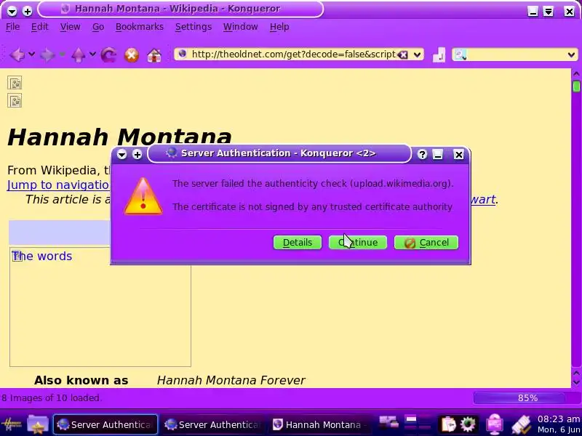Click the "Hannah Montana Forever" text
This screenshot has width=582, height=436.
pyautogui.click(x=231, y=380)
